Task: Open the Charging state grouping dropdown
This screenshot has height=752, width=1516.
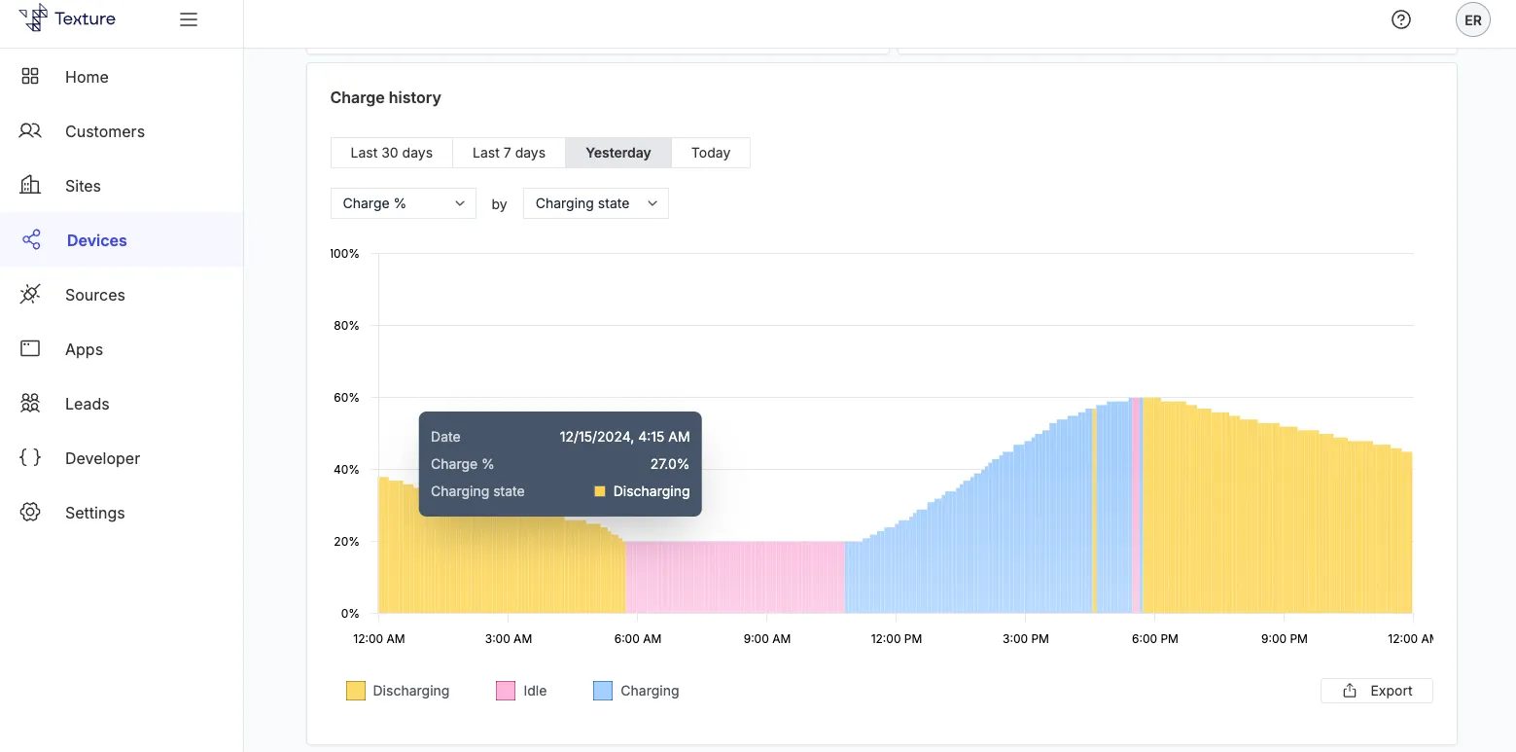Action: (x=596, y=203)
